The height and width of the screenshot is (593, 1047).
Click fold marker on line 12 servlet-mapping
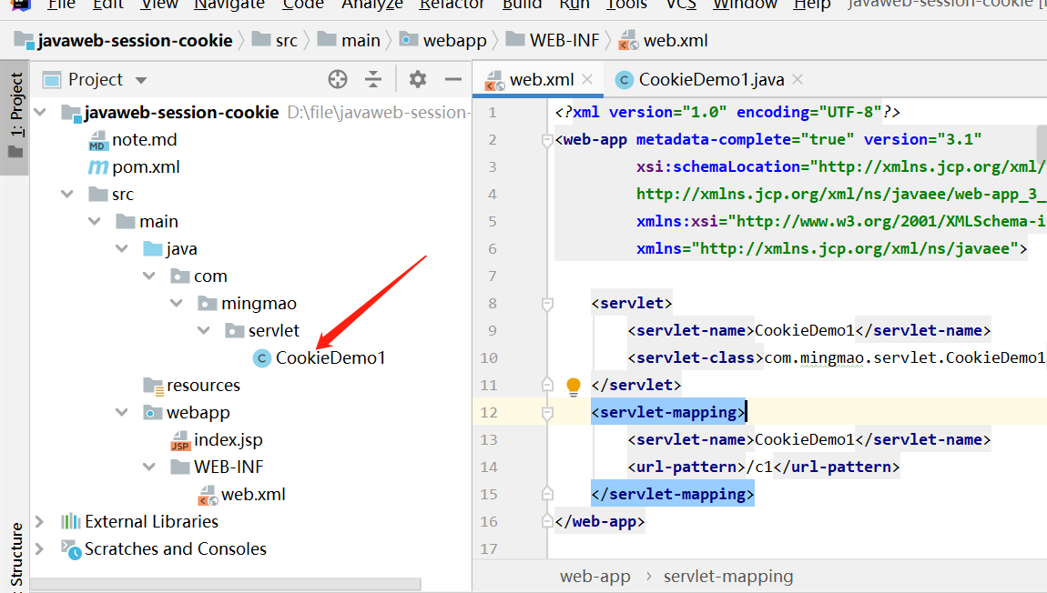click(547, 414)
